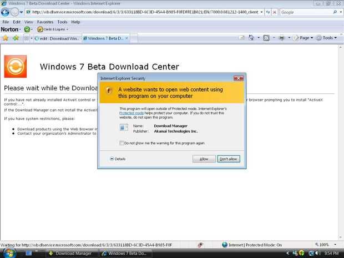
Task: Open the Windows Start orb
Action: tap(9, 253)
